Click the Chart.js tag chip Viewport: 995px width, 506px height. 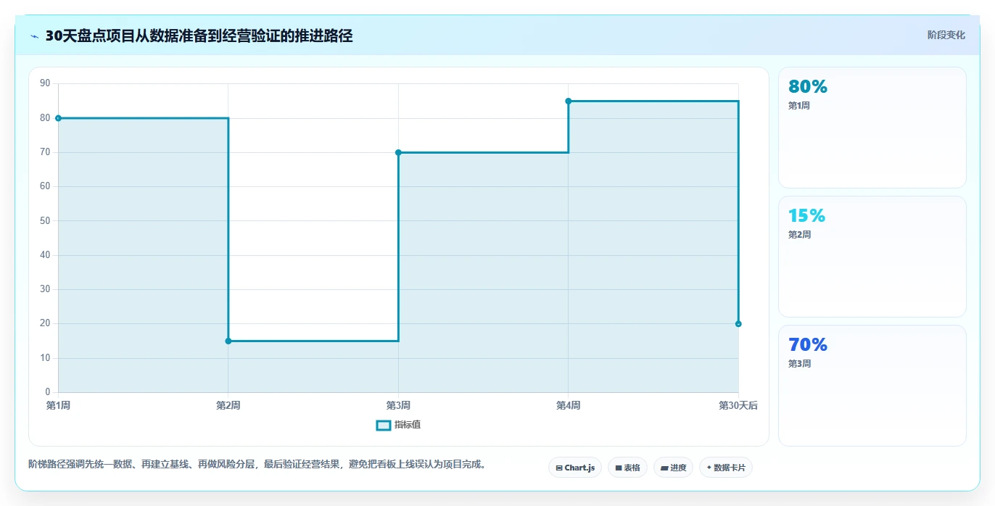click(x=575, y=468)
